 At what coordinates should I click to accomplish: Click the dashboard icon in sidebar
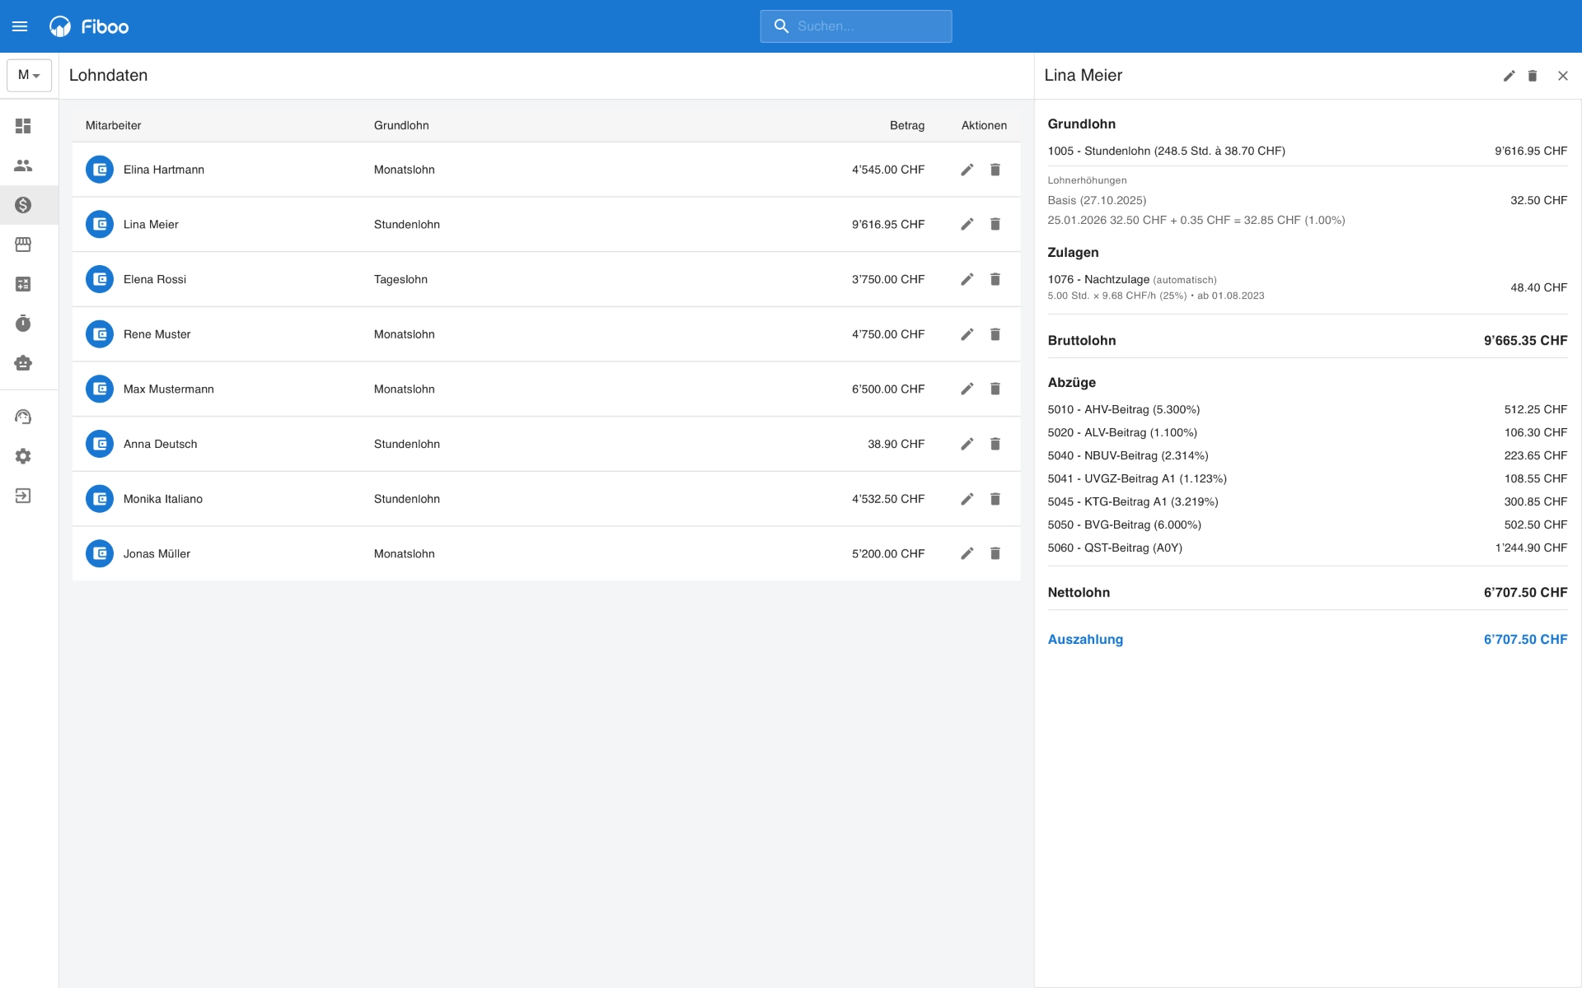point(23,126)
